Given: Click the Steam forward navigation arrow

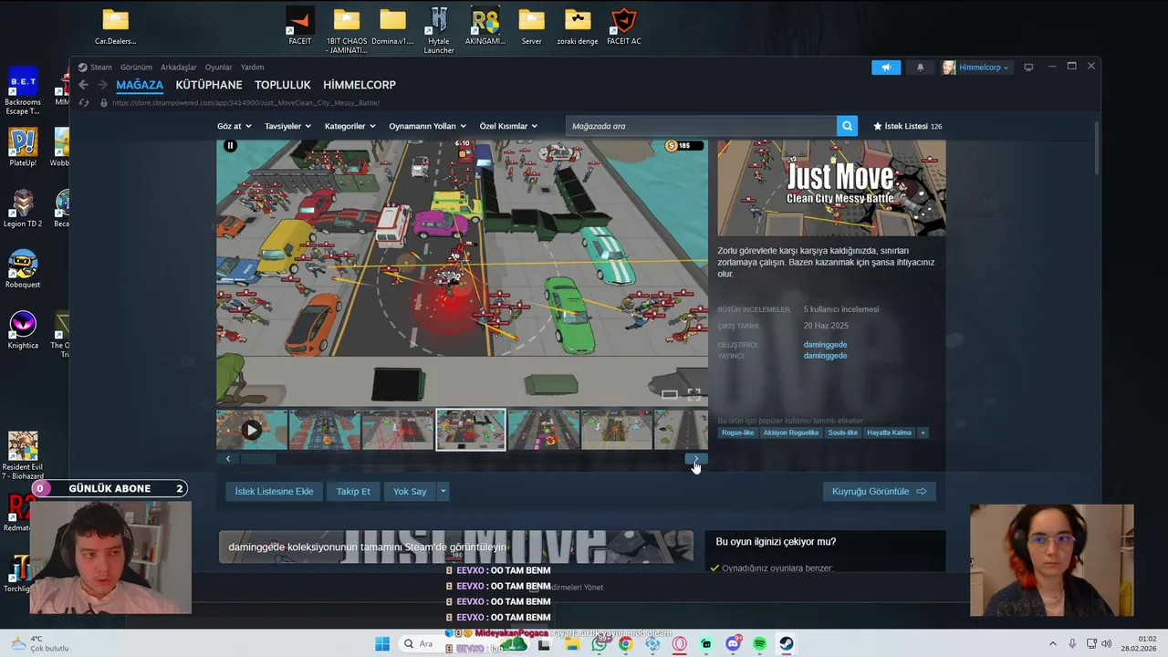Looking at the screenshot, I should [x=102, y=85].
